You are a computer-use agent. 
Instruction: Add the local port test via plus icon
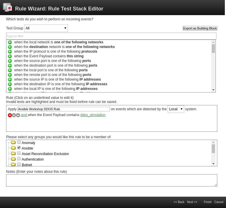(10, 70)
